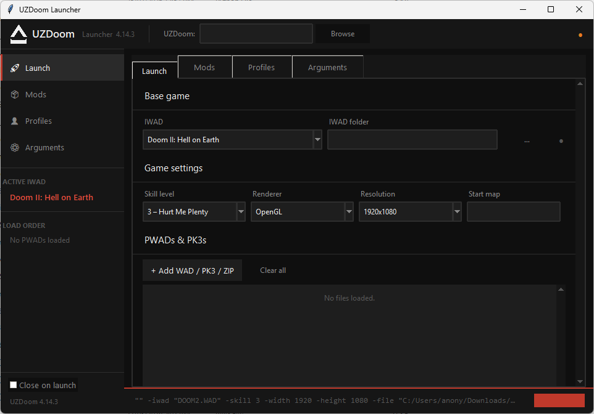Click the Launcher 4.14.3 header text
594x414 pixels.
(x=108, y=34)
